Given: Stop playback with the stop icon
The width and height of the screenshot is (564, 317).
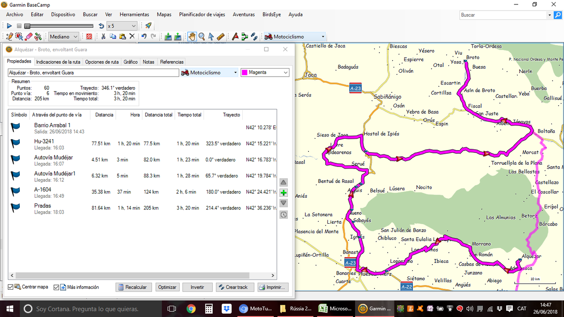Looking at the screenshot, I should point(19,26).
